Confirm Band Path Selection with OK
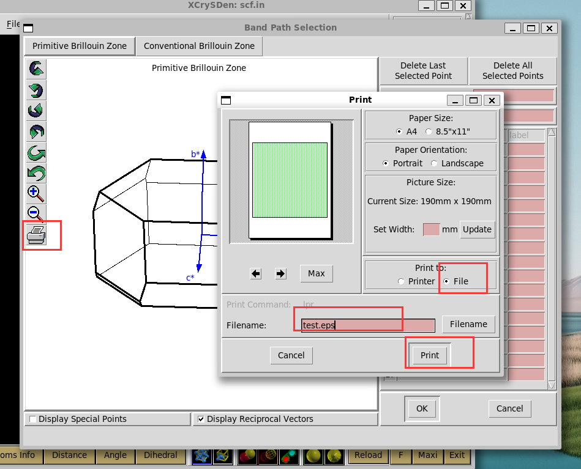 coord(422,408)
